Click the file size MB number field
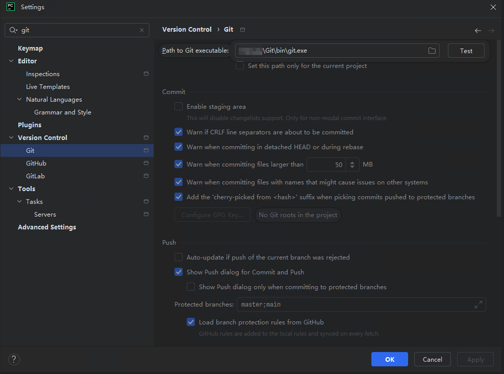 click(x=326, y=165)
